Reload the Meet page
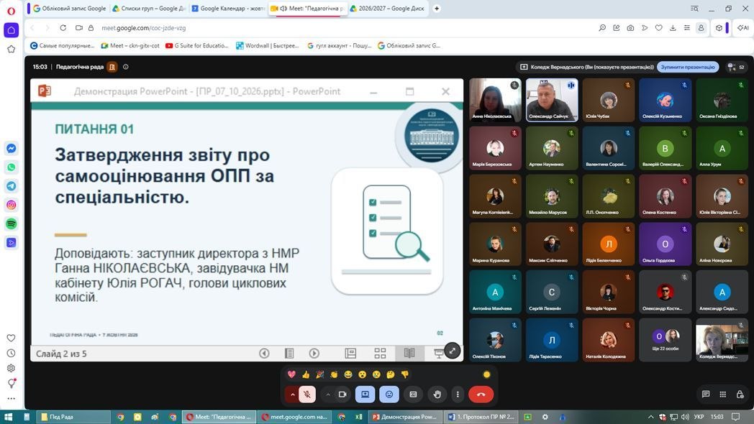This screenshot has width=754, height=424. (63, 28)
